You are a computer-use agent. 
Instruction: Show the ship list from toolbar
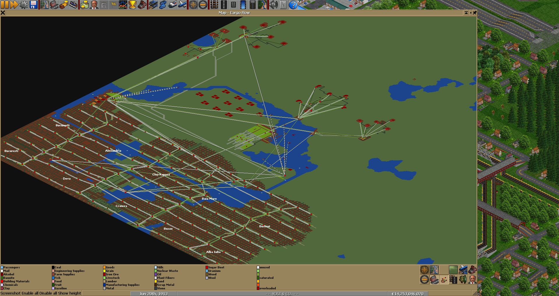(x=172, y=5)
